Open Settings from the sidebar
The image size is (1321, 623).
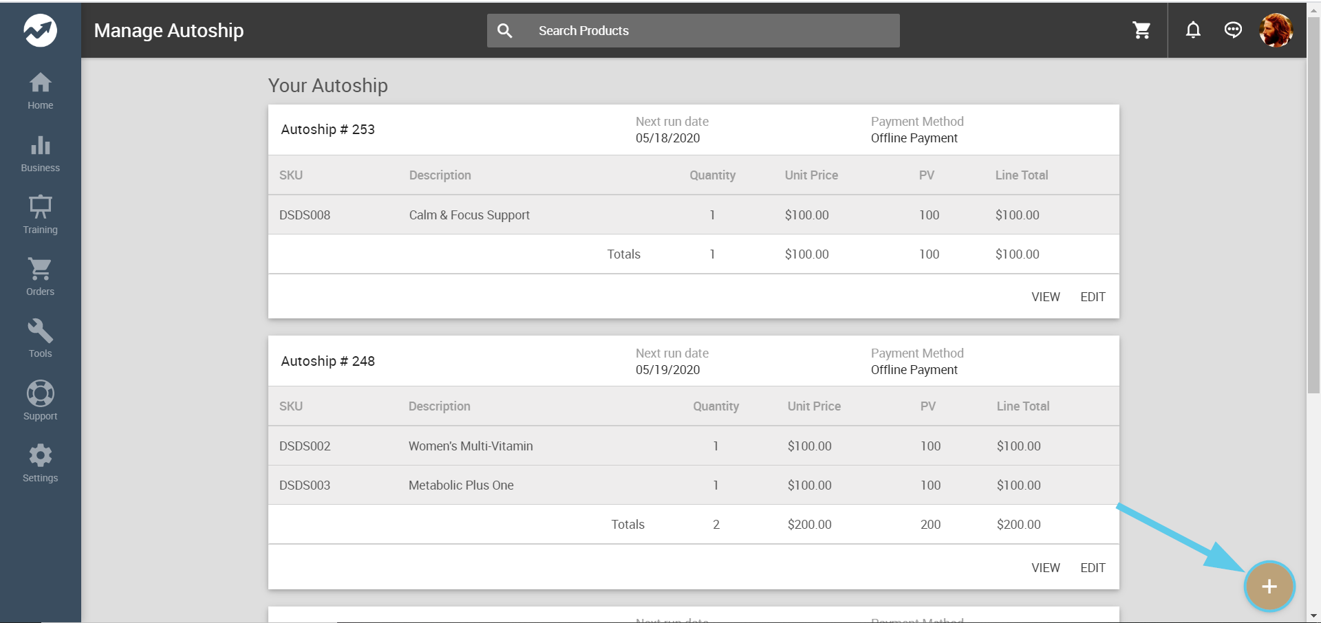40,463
